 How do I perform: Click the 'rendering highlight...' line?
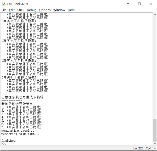click(x=20, y=134)
